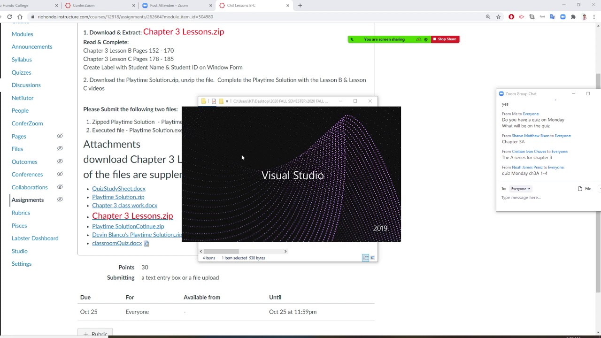Toggle visibility eye icon next to Conferences

(x=60, y=174)
